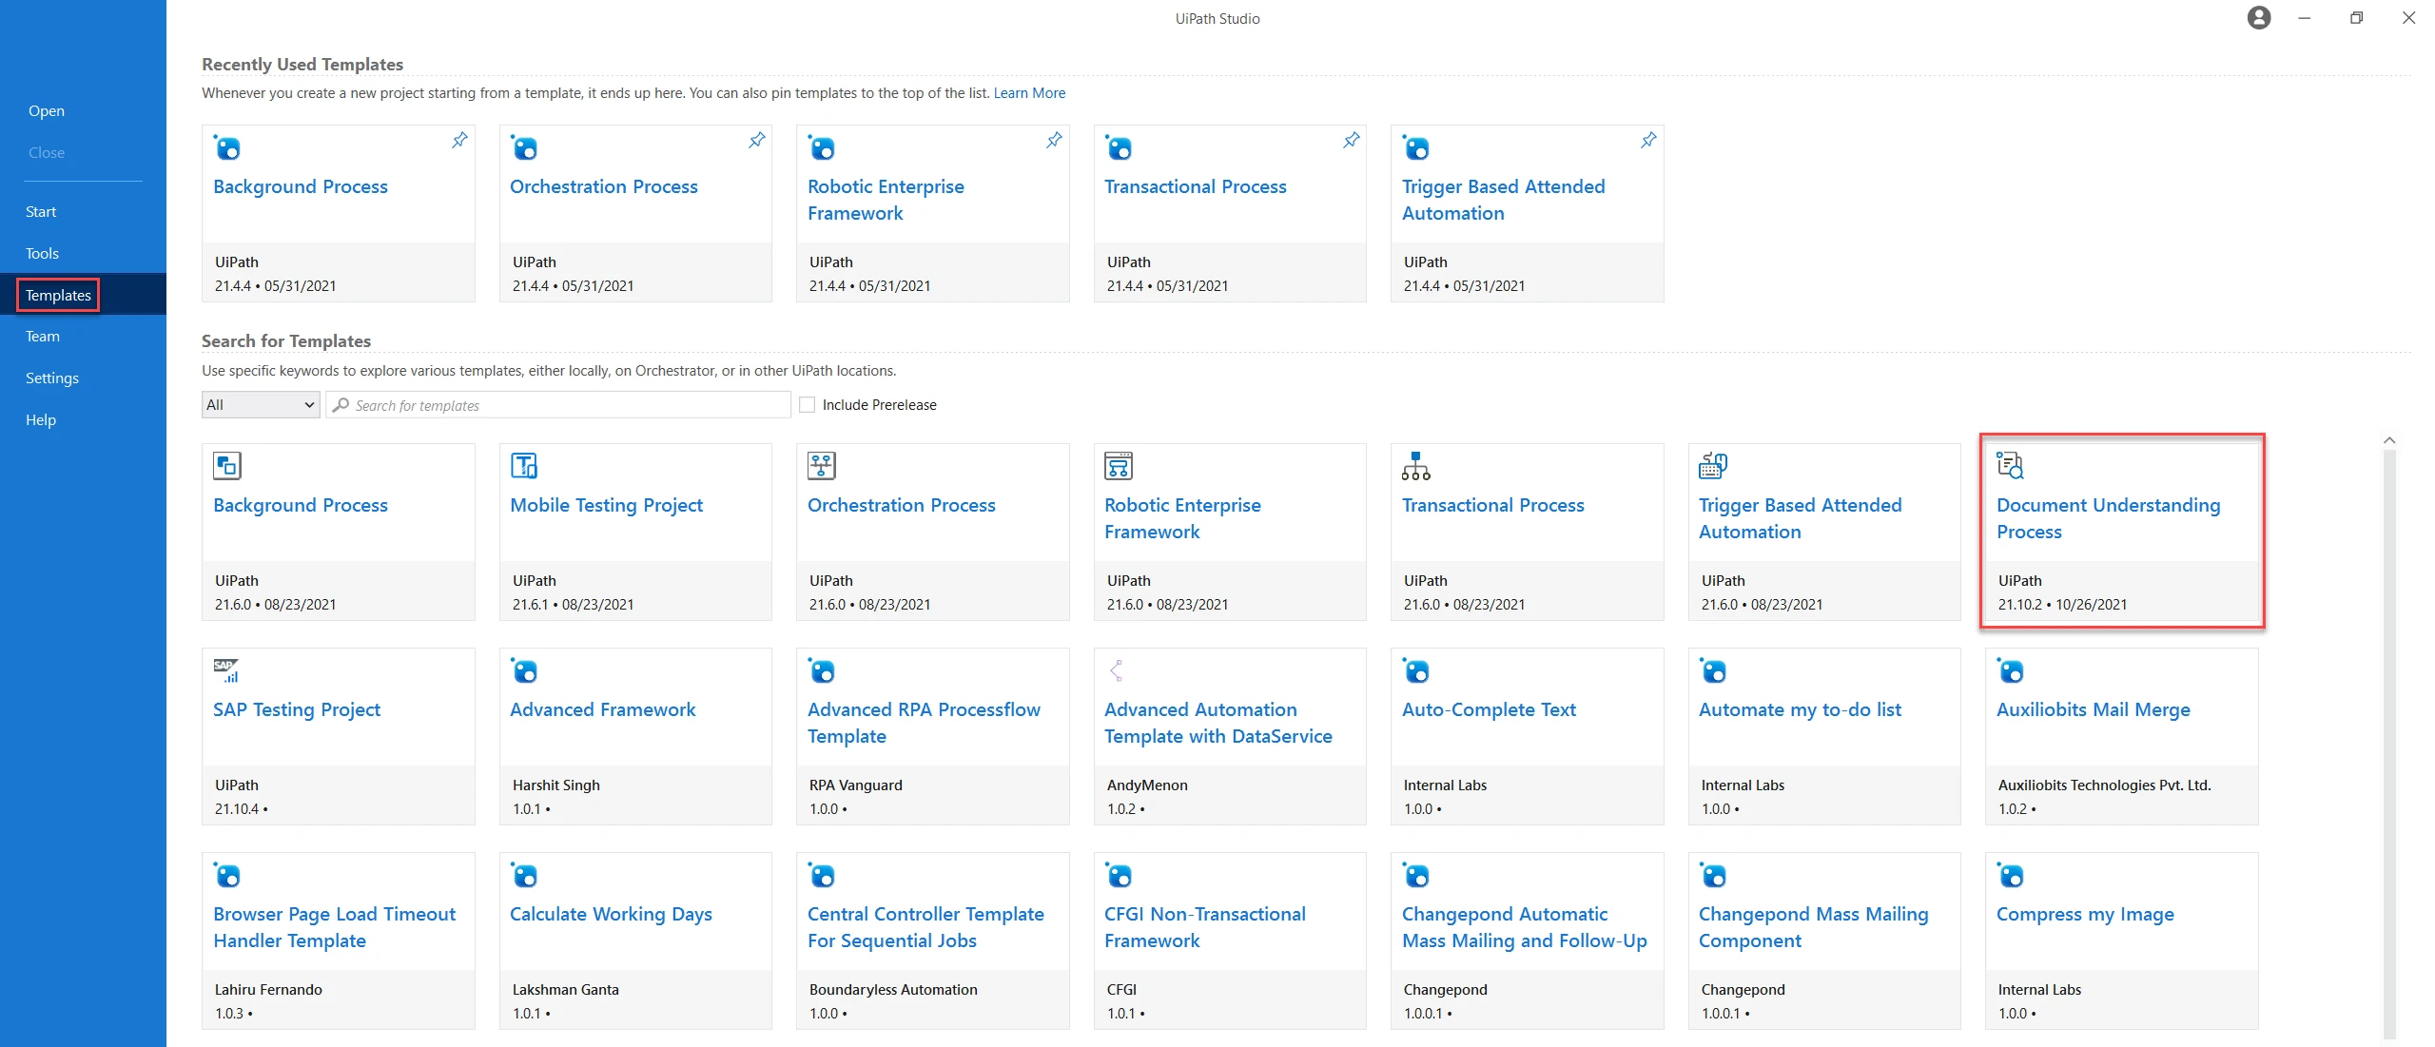Click the Auxiliobits Mail Merge icon

point(2010,670)
